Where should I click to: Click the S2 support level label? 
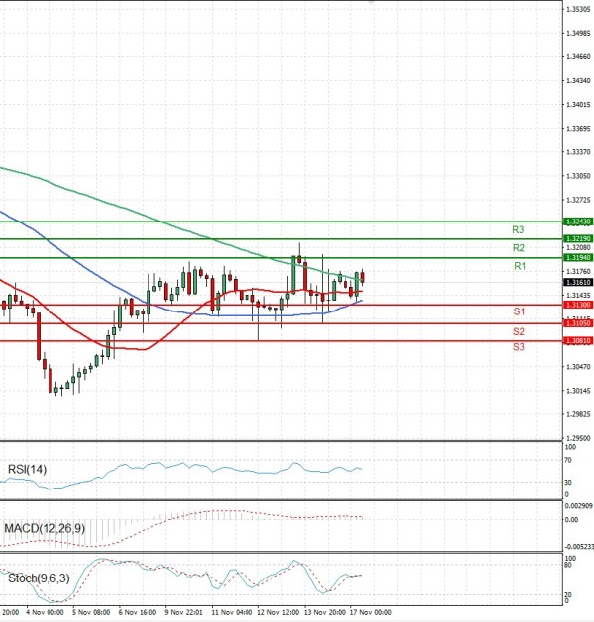(519, 331)
